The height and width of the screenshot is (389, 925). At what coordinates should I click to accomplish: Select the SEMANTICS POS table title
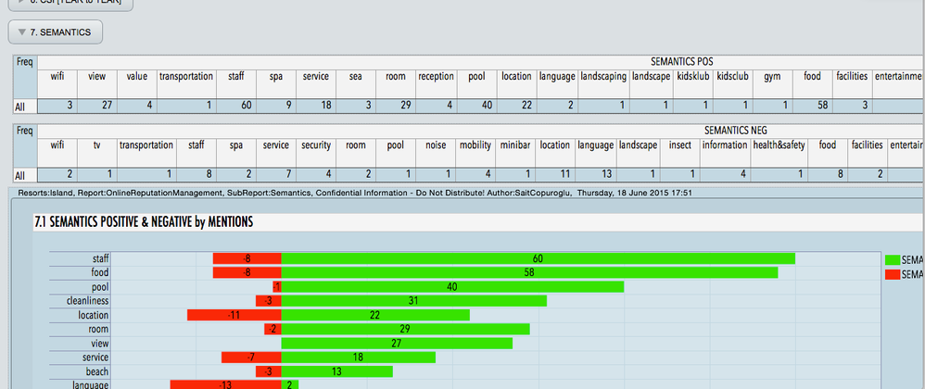682,61
